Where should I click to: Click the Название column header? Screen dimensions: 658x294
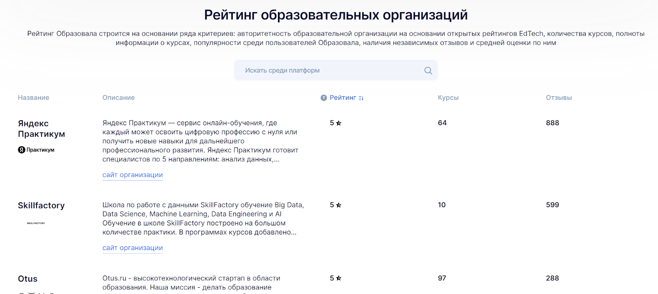click(33, 98)
